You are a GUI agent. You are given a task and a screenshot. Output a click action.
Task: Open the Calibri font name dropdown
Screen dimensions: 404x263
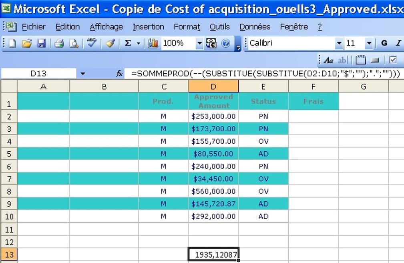click(339, 43)
